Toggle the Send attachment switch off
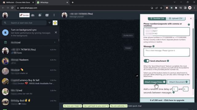 coord(147,61)
